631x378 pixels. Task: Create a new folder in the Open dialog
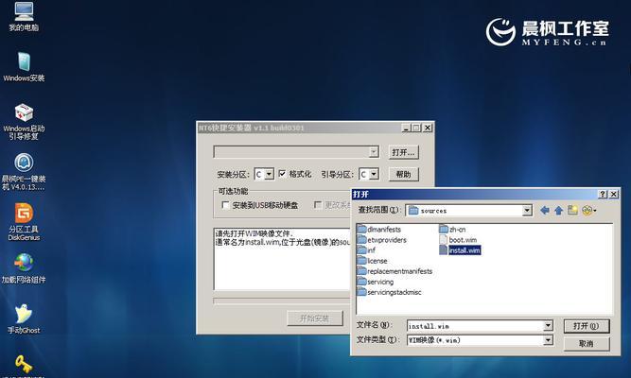point(574,210)
